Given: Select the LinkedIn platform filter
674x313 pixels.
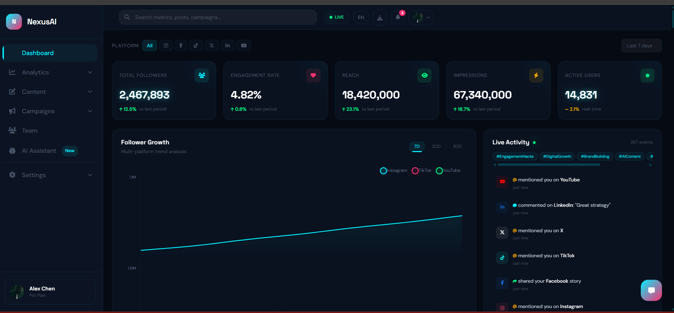Looking at the screenshot, I should pyautogui.click(x=227, y=46).
